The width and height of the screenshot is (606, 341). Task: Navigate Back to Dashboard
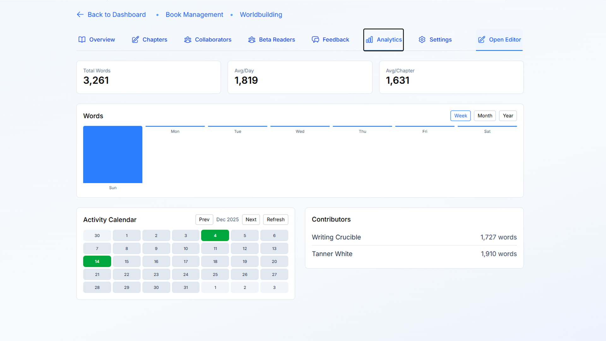(x=117, y=15)
